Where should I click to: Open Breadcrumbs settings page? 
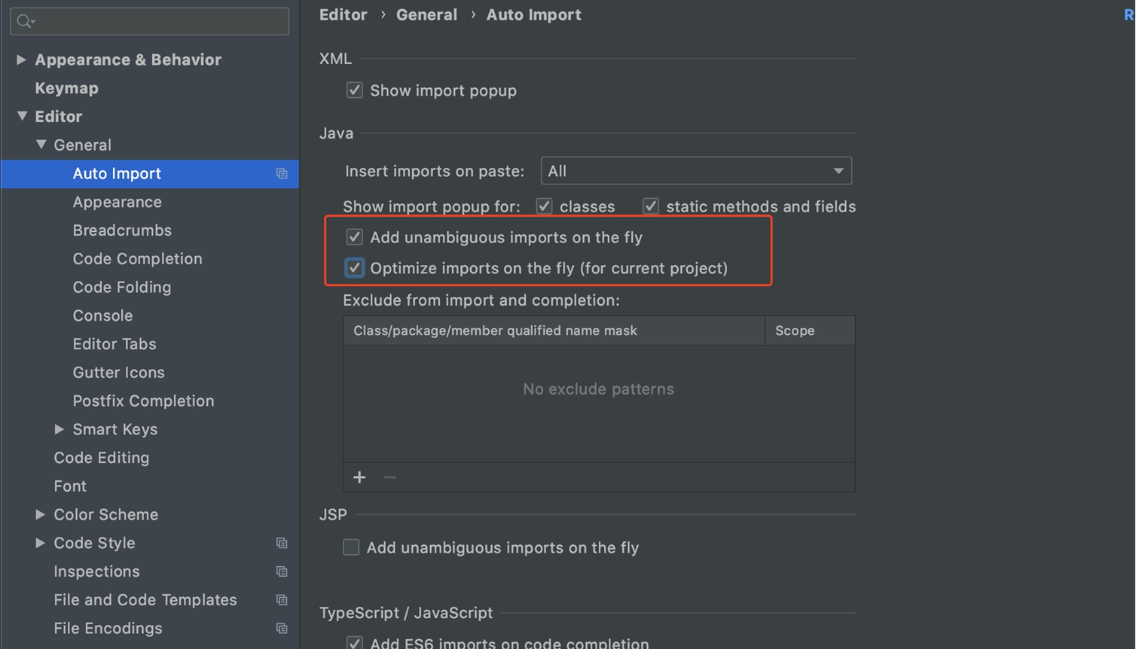pos(122,230)
